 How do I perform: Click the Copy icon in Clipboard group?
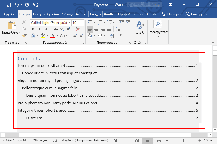pos(24,29)
